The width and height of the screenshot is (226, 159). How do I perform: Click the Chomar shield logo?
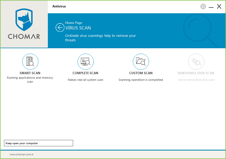[24, 20]
